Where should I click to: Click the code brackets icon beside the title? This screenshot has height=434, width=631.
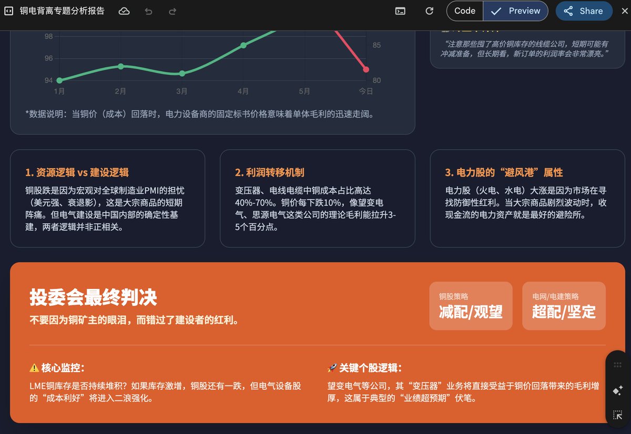pyautogui.click(x=8, y=11)
